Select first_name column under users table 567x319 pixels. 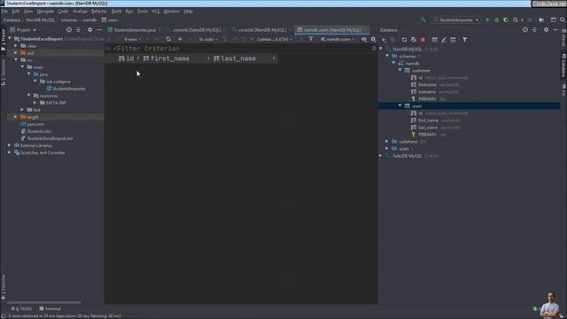click(428, 121)
